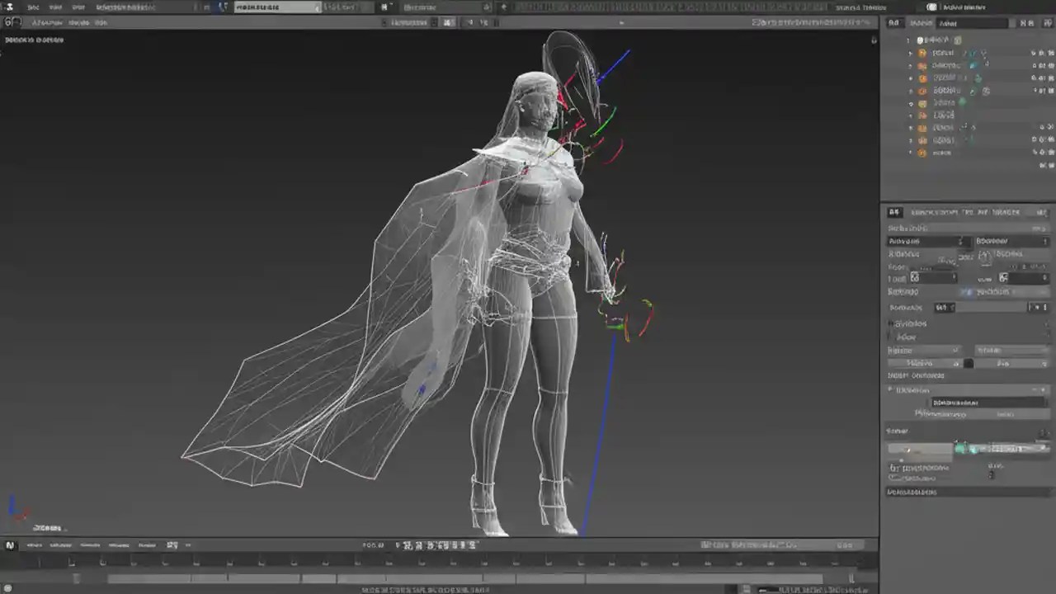This screenshot has height=594, width=1056.
Task: Open the File menu
Action: [x=33, y=7]
